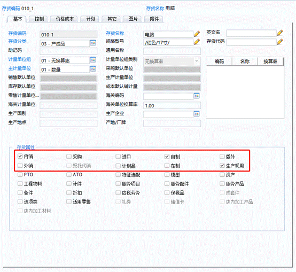296x272 pixels.
Task: Open lookup icon for 存货分类 field
Action: click(x=93, y=43)
